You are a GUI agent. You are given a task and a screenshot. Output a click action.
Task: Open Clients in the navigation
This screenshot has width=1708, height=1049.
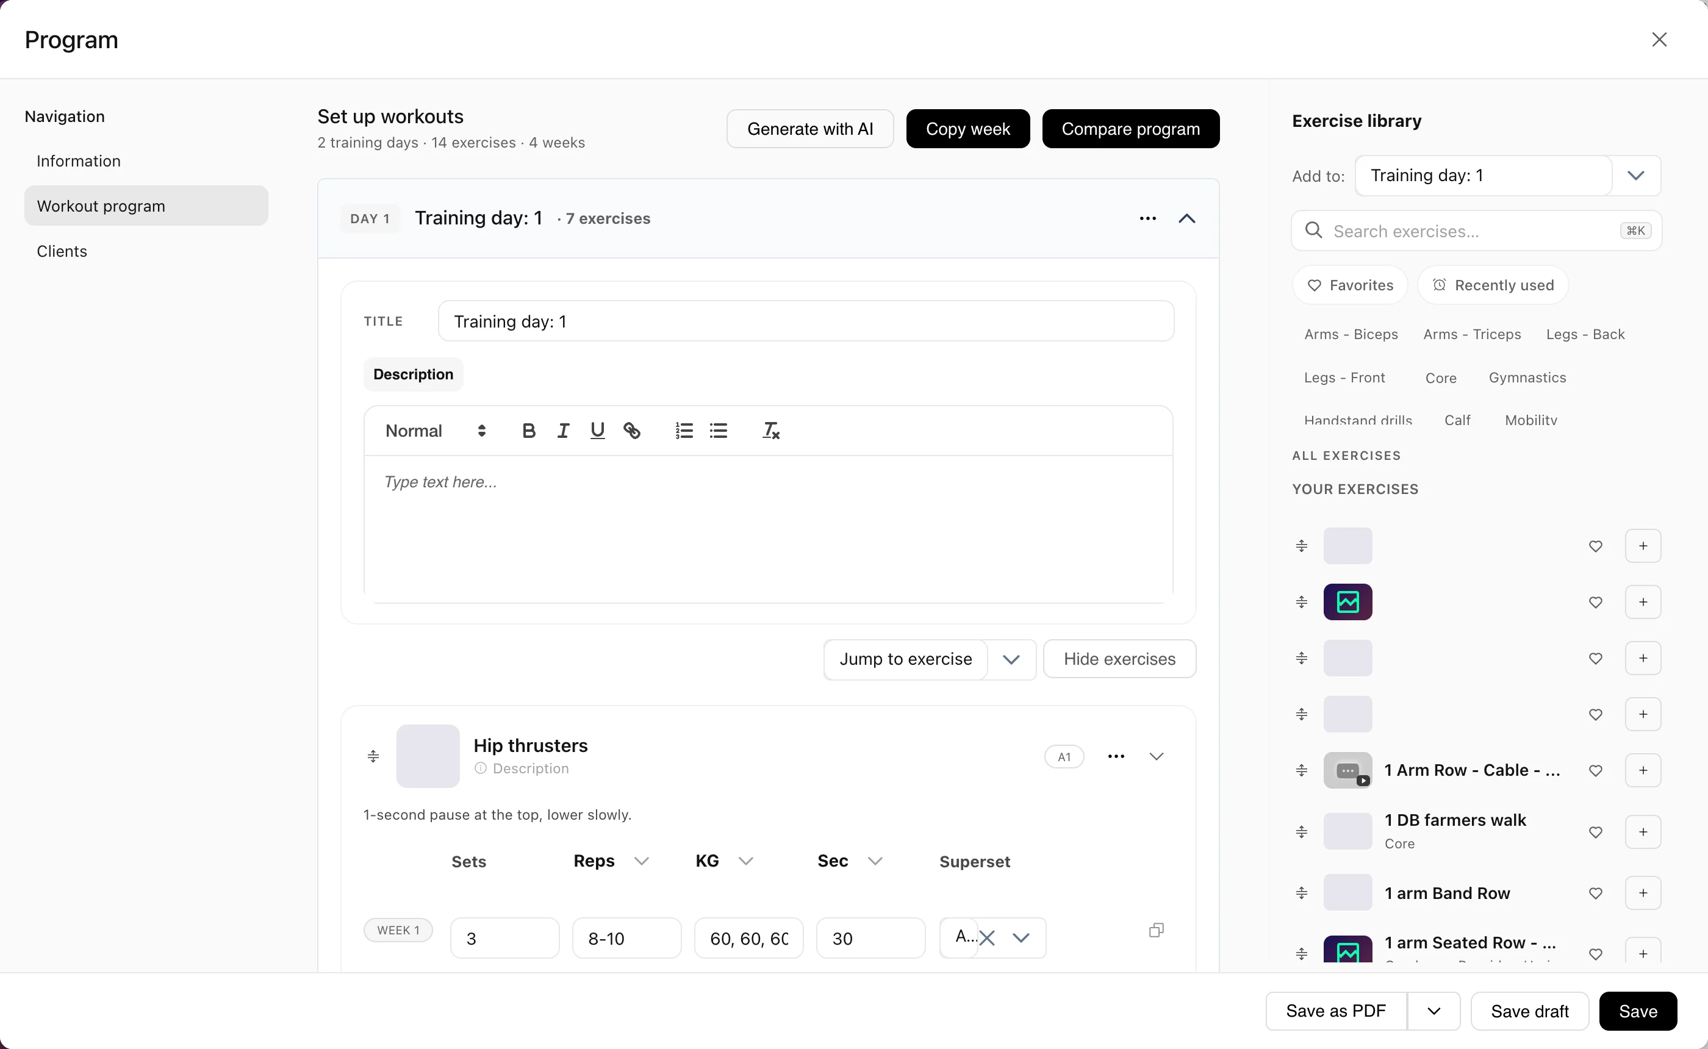click(x=62, y=251)
